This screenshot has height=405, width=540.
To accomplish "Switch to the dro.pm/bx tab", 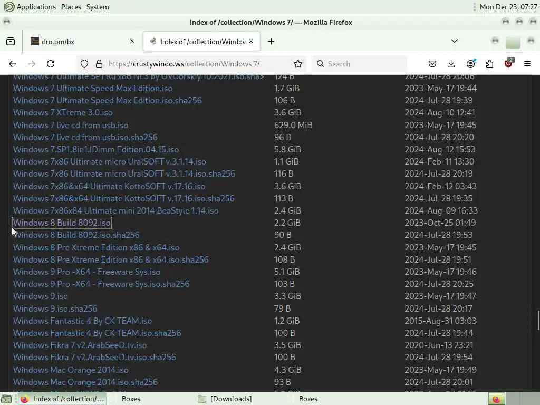I will [83, 41].
